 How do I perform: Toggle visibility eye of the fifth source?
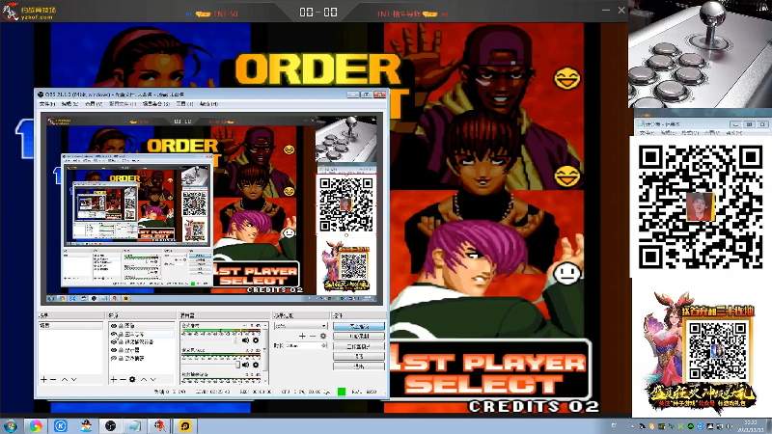tap(114, 358)
